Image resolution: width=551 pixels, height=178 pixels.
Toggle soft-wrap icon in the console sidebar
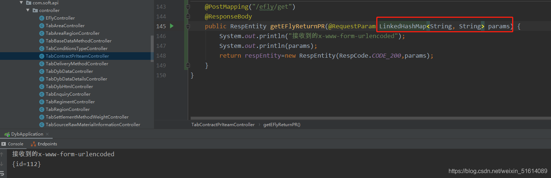point(2,174)
